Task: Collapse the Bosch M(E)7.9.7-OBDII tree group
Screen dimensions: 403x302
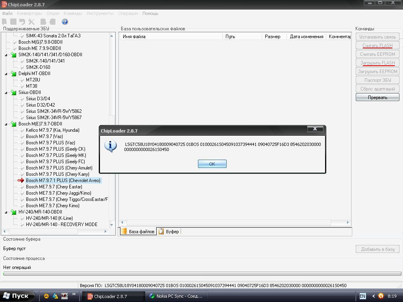Action: click(x=6, y=124)
